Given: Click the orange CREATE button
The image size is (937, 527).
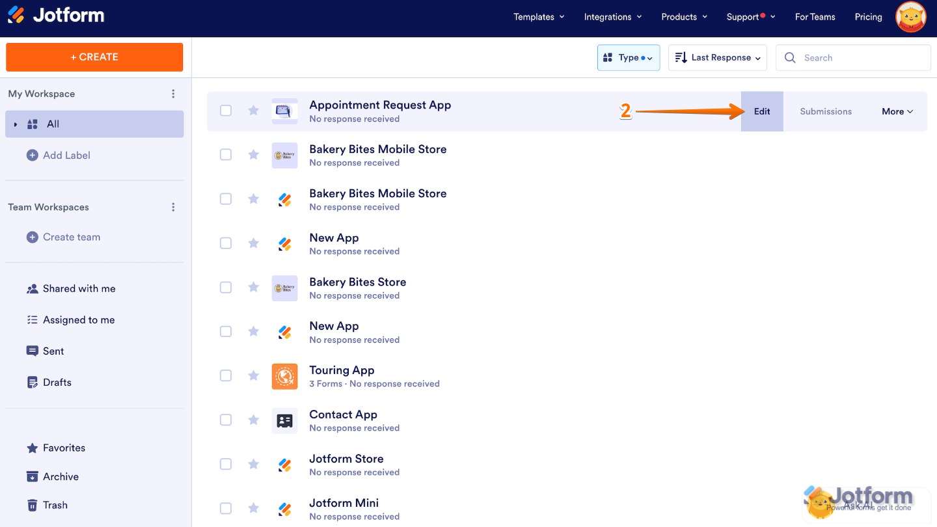Looking at the screenshot, I should point(94,57).
